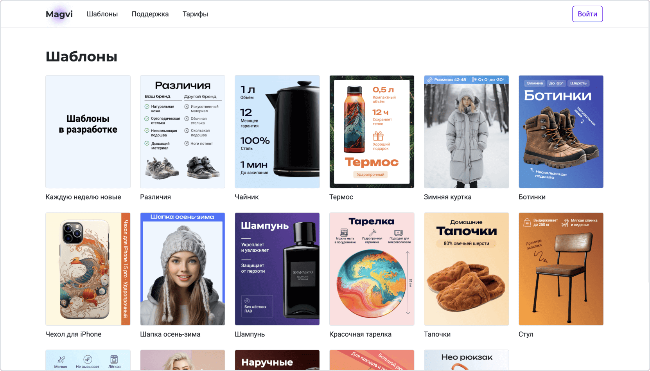Image resolution: width=650 pixels, height=371 pixels.
Task: Click the Войти button
Action: 587,14
